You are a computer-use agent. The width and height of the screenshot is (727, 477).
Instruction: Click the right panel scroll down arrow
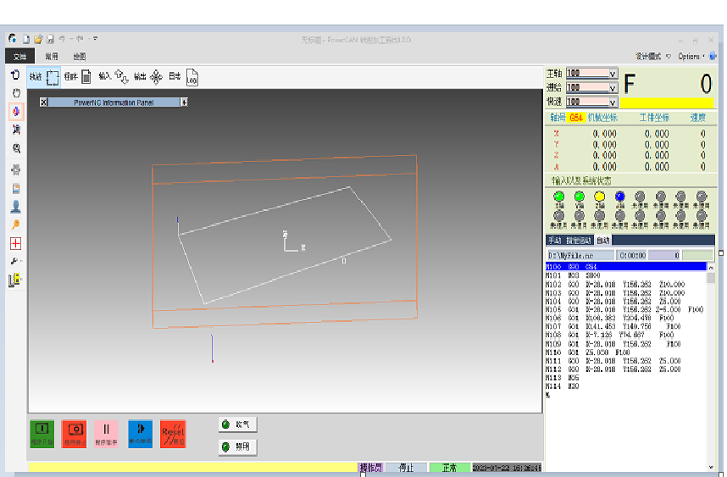(711, 468)
